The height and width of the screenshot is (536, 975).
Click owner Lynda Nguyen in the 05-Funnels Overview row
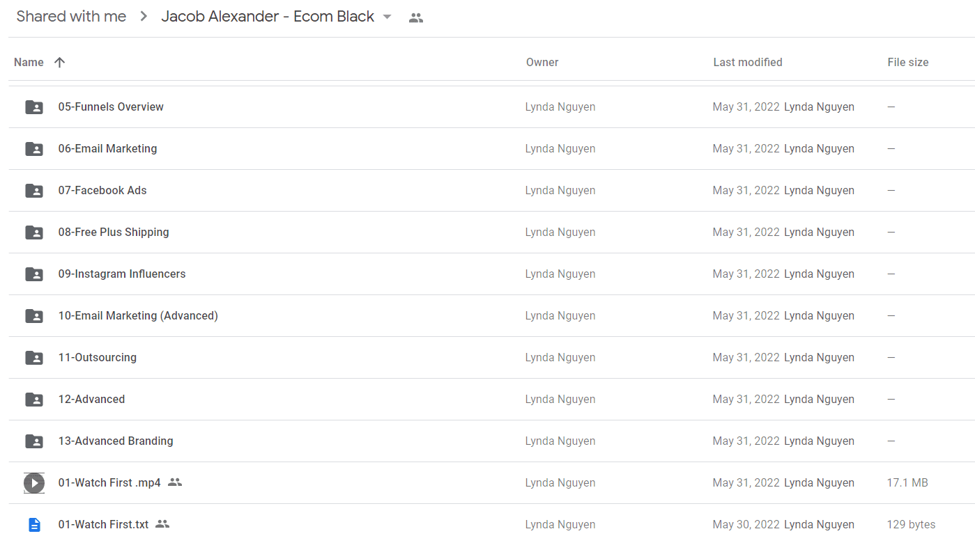pos(560,107)
